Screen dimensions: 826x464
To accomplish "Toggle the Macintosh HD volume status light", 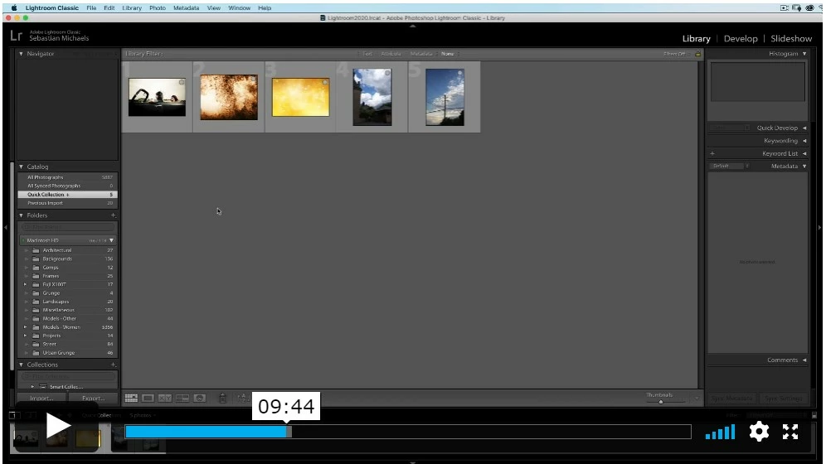I will 22,240.
